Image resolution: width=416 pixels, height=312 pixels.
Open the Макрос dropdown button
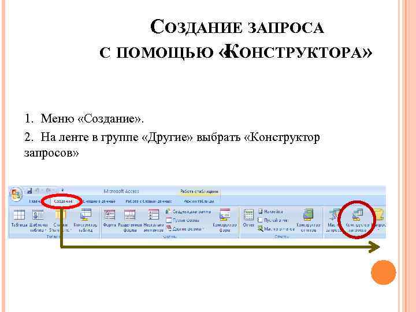tap(380, 221)
